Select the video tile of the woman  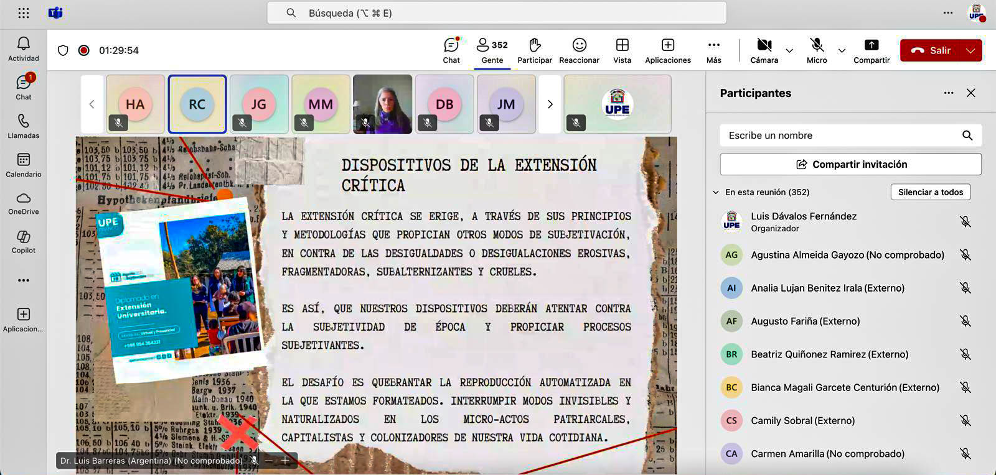382,104
